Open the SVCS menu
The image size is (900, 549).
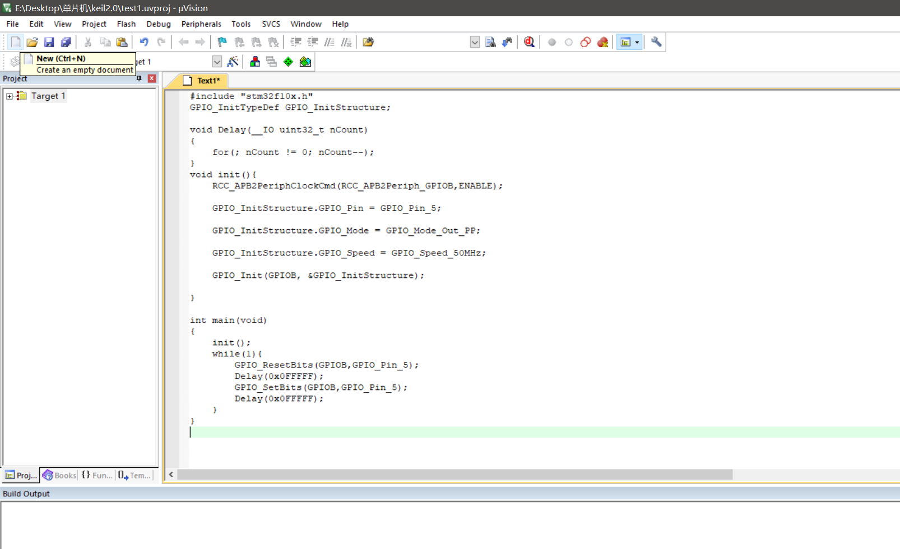pyautogui.click(x=271, y=24)
